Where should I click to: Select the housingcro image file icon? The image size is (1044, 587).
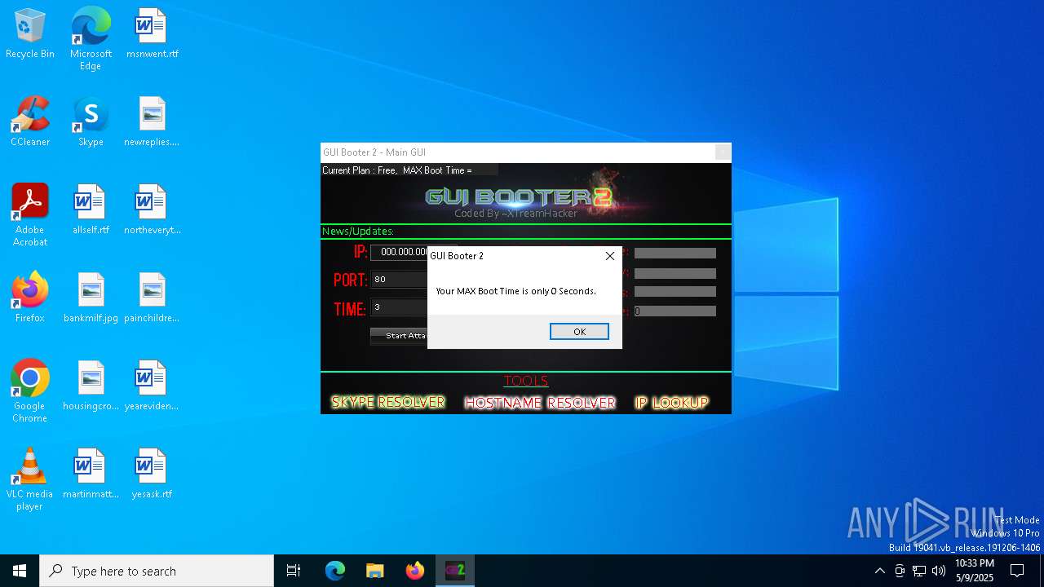click(x=91, y=386)
